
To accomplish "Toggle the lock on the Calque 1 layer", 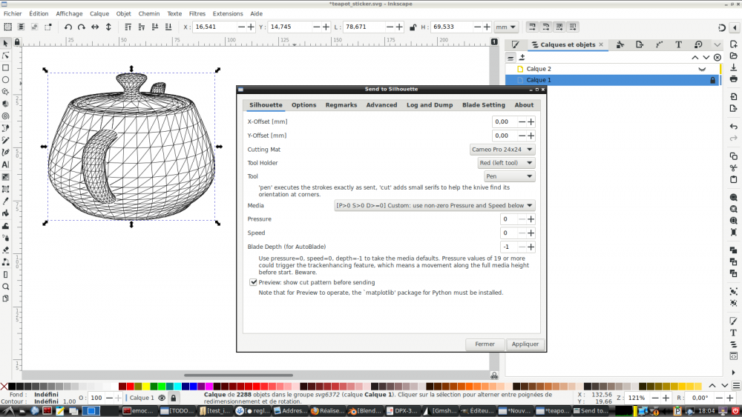I will [713, 80].
